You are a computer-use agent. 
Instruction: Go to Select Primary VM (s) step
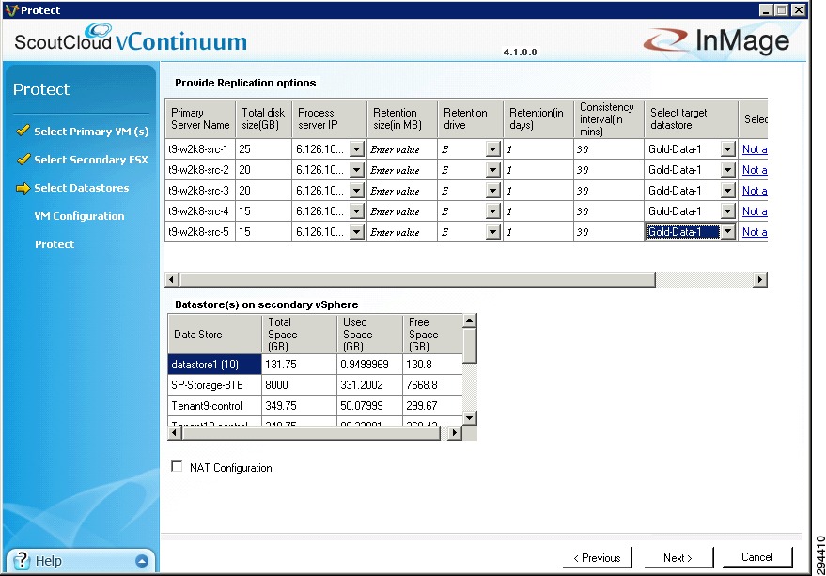(x=91, y=132)
